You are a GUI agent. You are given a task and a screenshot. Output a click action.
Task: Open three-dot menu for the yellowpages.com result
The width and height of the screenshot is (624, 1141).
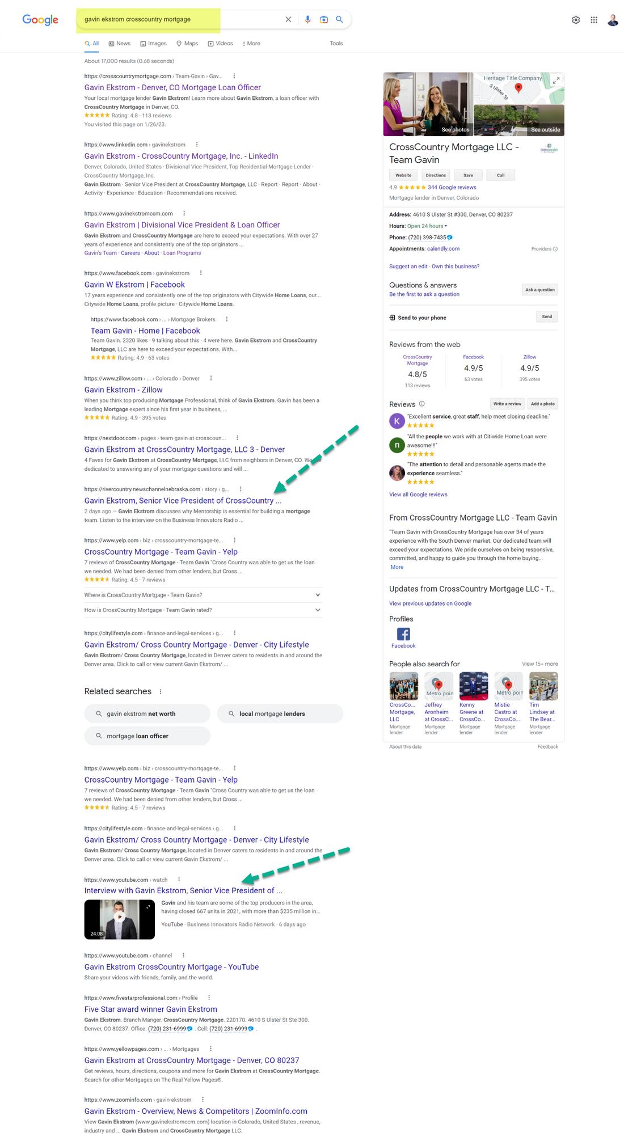[x=210, y=1049]
